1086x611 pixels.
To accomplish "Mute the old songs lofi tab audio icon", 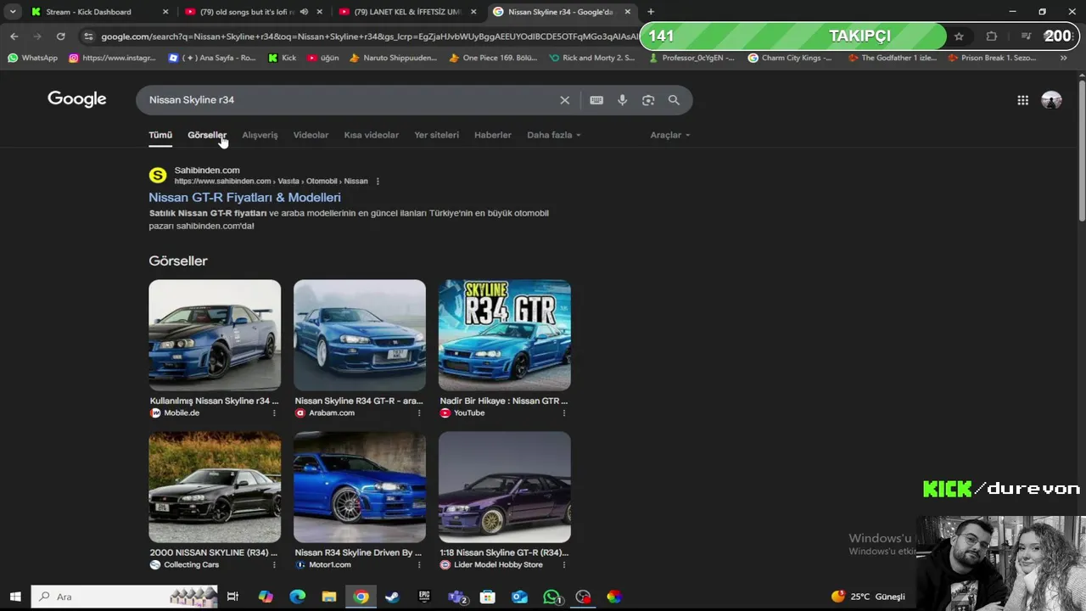I will point(304,12).
